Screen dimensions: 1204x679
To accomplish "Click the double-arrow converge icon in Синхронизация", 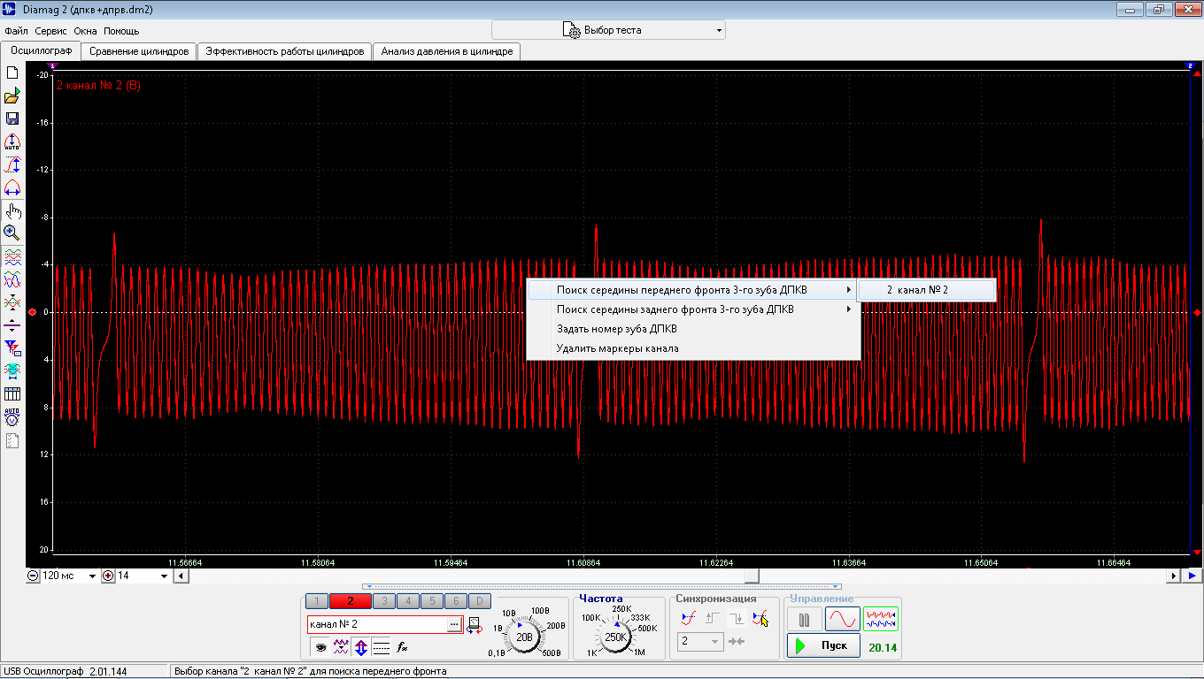I will pos(737,641).
